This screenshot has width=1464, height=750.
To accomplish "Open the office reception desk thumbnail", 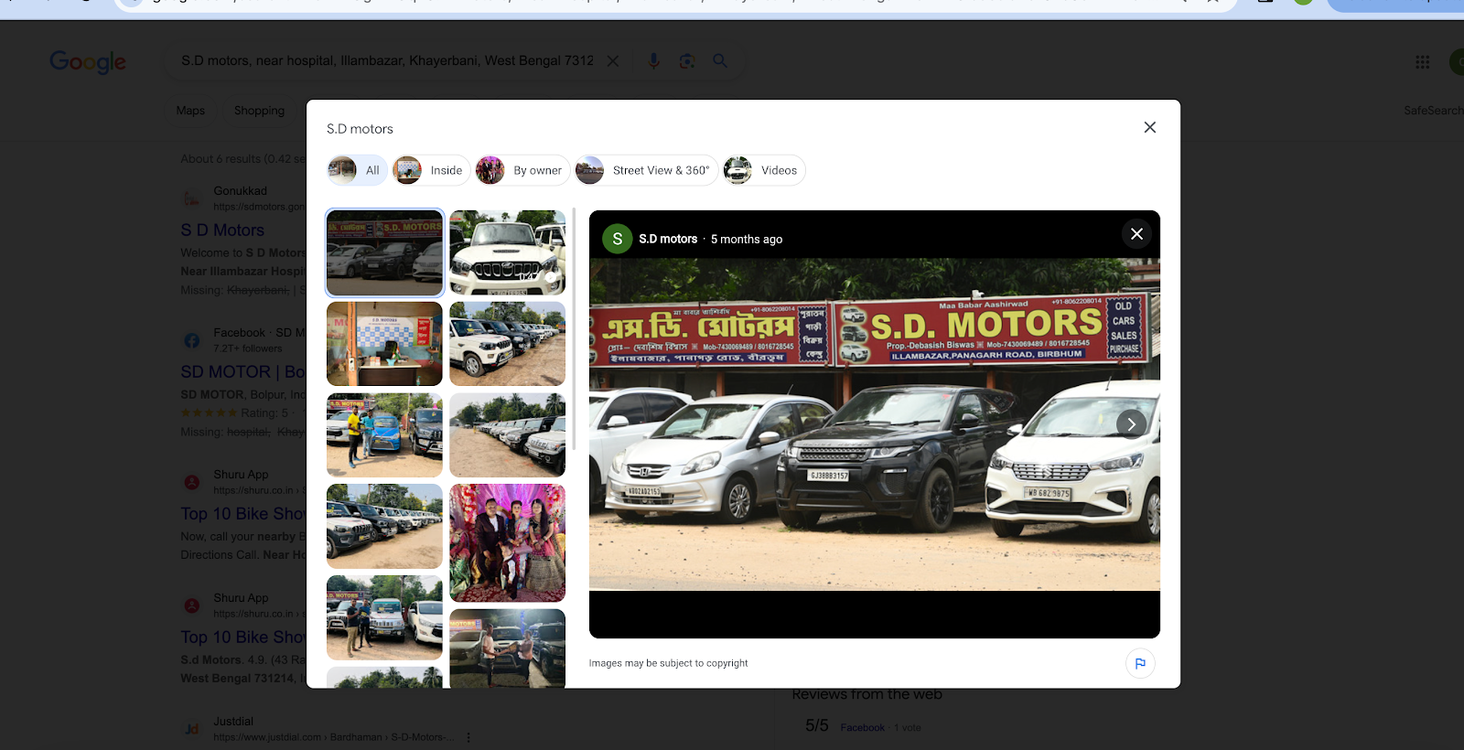I will [x=385, y=344].
